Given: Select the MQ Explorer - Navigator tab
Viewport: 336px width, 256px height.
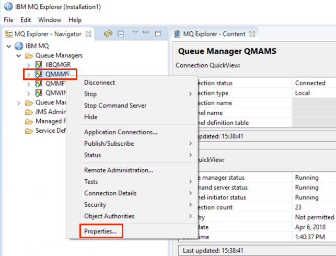Looking at the screenshot, I should [x=48, y=34].
